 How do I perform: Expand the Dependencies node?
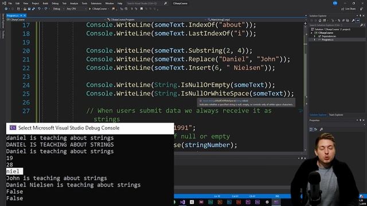pyautogui.click(x=315, y=36)
